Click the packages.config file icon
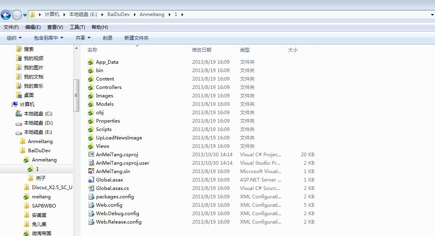The height and width of the screenshot is (236, 435). pyautogui.click(x=91, y=197)
